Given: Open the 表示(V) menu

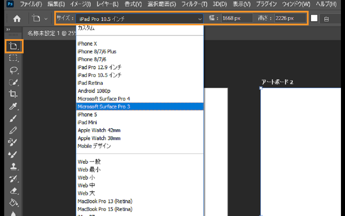Looking at the screenshot, I should point(242,4).
